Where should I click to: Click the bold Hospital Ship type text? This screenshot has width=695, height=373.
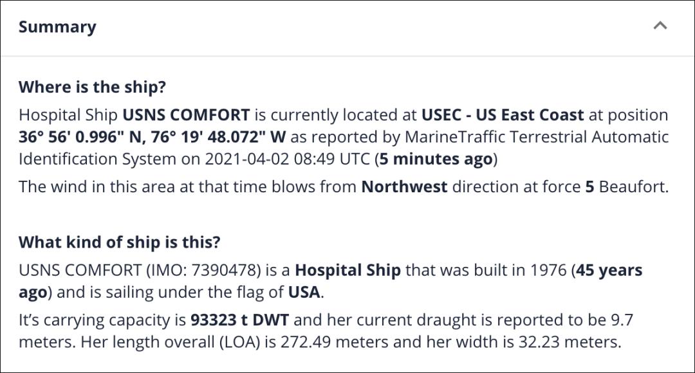tap(348, 270)
